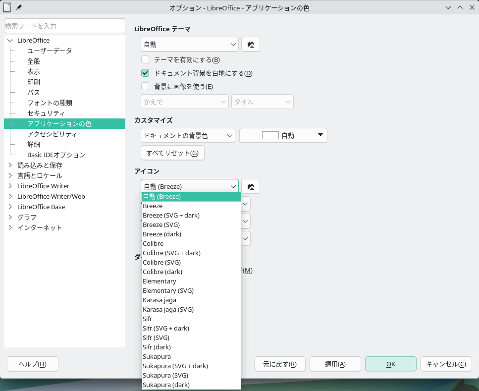This screenshot has height=391, width=479.
Task: Choose Karasa jaga icon theme
Action: 160,300
